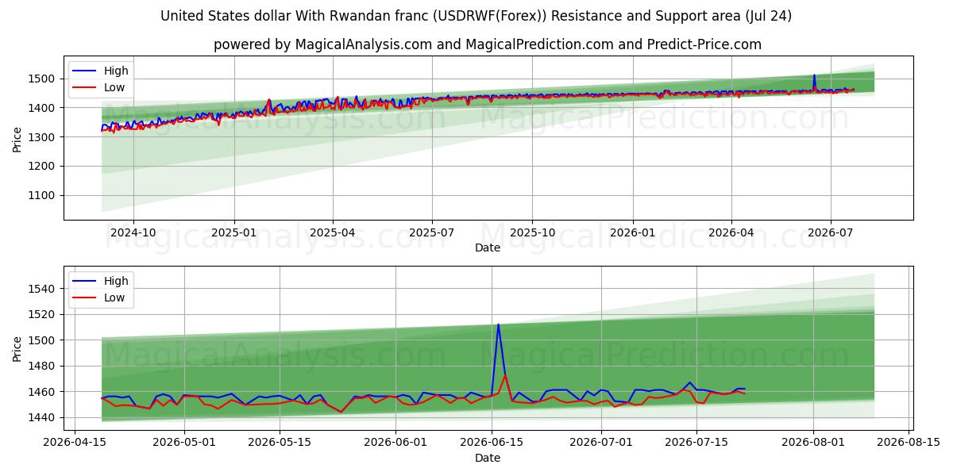Click the blue High spike peak in the upper chart

click(x=814, y=76)
